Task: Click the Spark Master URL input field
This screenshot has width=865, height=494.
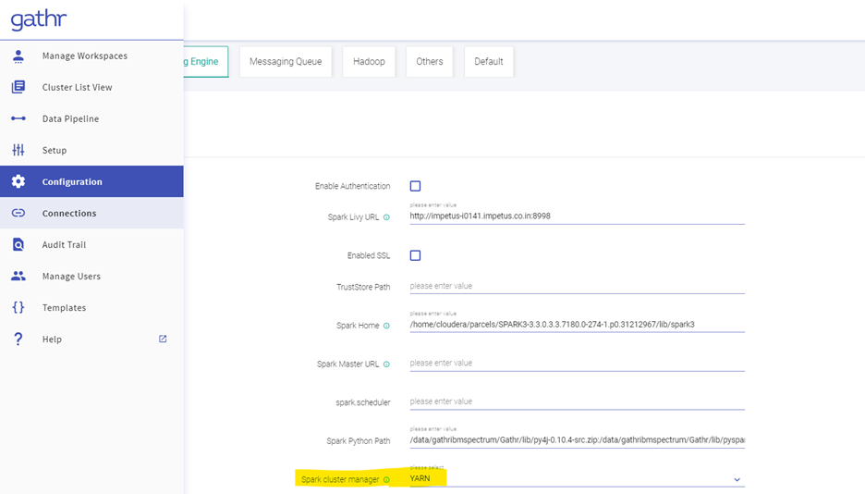Action: point(577,364)
